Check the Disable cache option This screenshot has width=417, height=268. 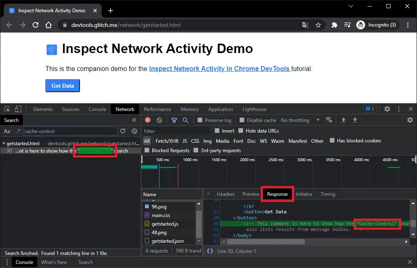242,120
